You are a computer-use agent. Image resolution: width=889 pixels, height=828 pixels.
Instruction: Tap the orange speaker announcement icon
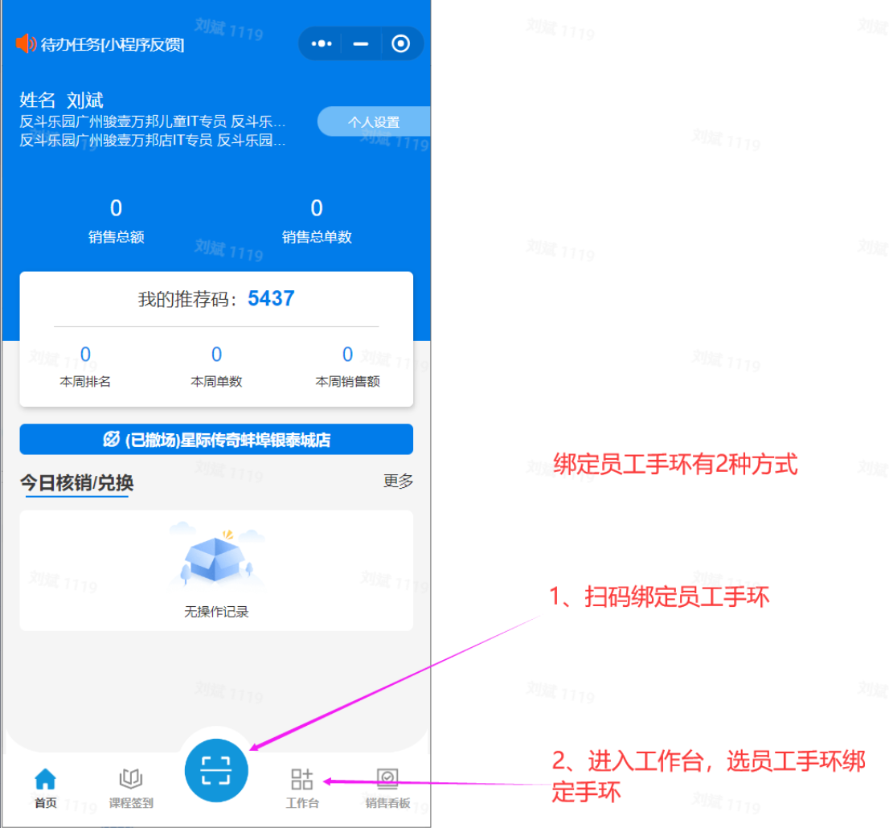click(26, 43)
